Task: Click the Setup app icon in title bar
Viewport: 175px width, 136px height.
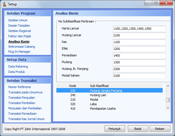Action: (x=4, y=4)
